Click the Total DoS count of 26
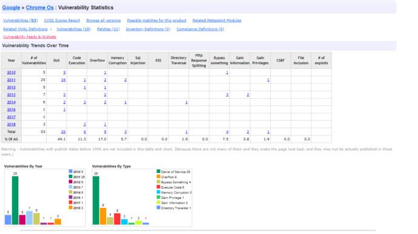 click(63, 132)
